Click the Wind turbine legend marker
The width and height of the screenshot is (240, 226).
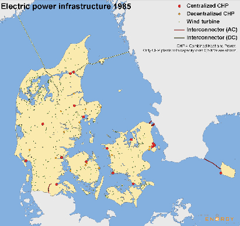179,22
